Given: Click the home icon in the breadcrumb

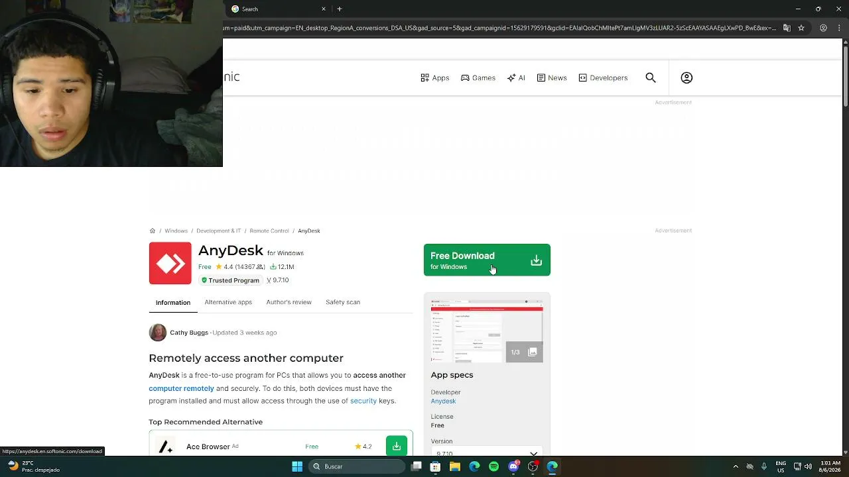Looking at the screenshot, I should pos(153,231).
